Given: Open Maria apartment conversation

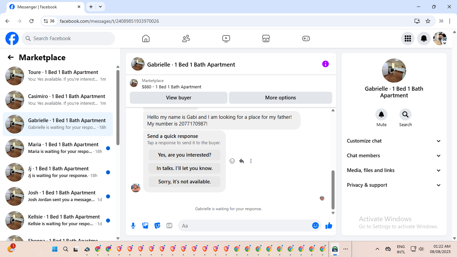Looking at the screenshot, I should click(58, 148).
